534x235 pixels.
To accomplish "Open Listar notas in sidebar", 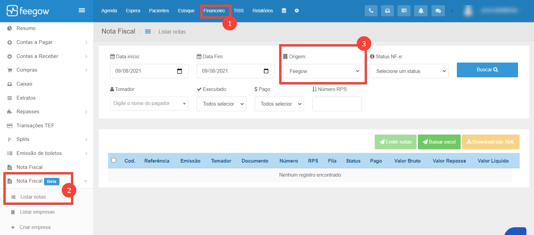I will 33,197.
